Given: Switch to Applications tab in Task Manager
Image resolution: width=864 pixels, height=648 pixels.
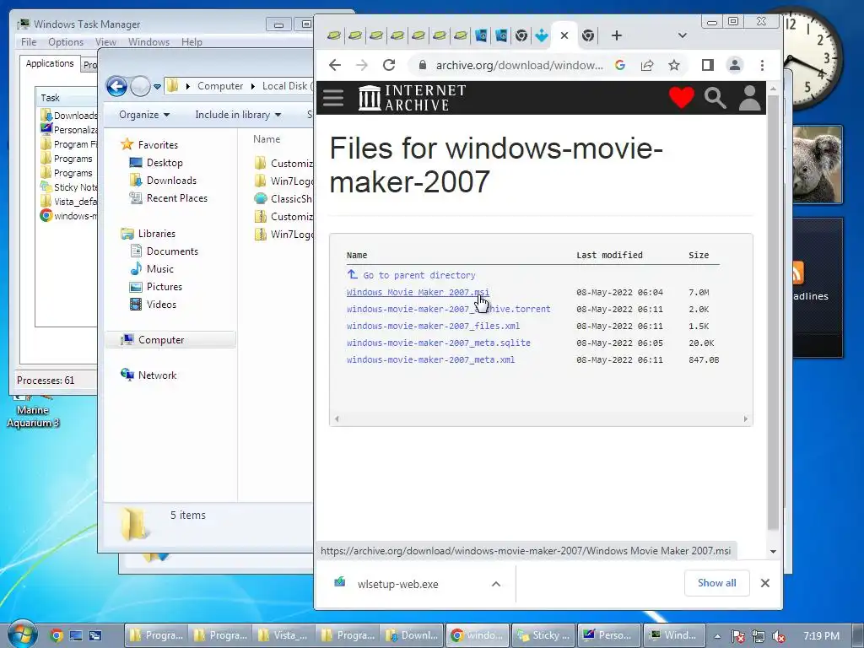Looking at the screenshot, I should [x=50, y=63].
